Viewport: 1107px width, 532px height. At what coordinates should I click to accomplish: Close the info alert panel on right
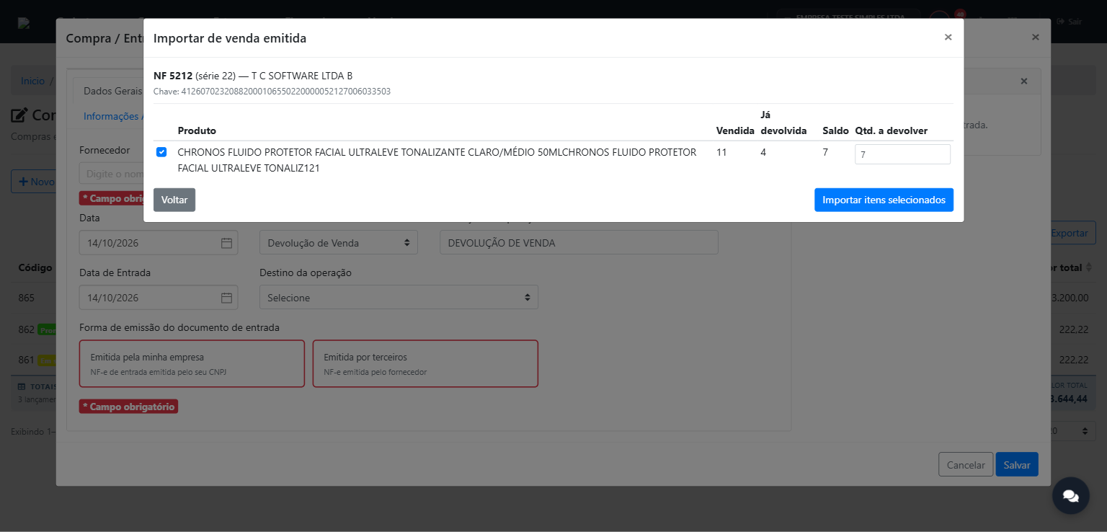1023,81
